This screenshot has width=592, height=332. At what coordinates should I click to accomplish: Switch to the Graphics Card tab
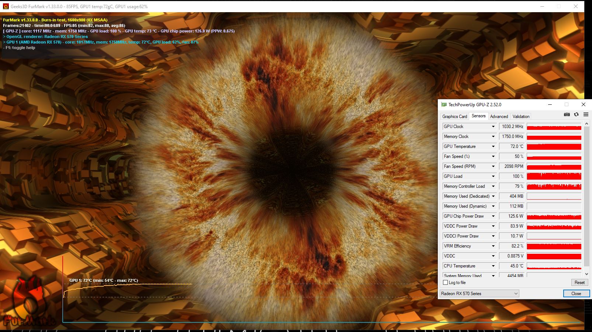click(x=454, y=117)
